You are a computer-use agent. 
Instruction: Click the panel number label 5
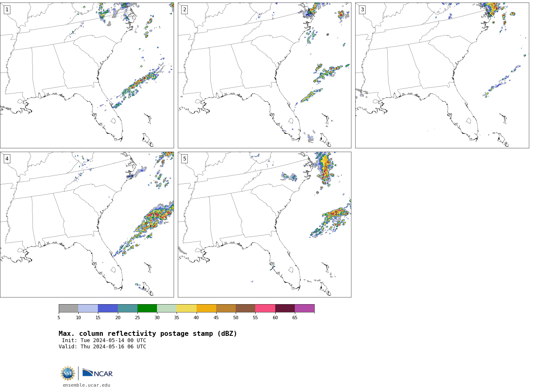pos(184,159)
